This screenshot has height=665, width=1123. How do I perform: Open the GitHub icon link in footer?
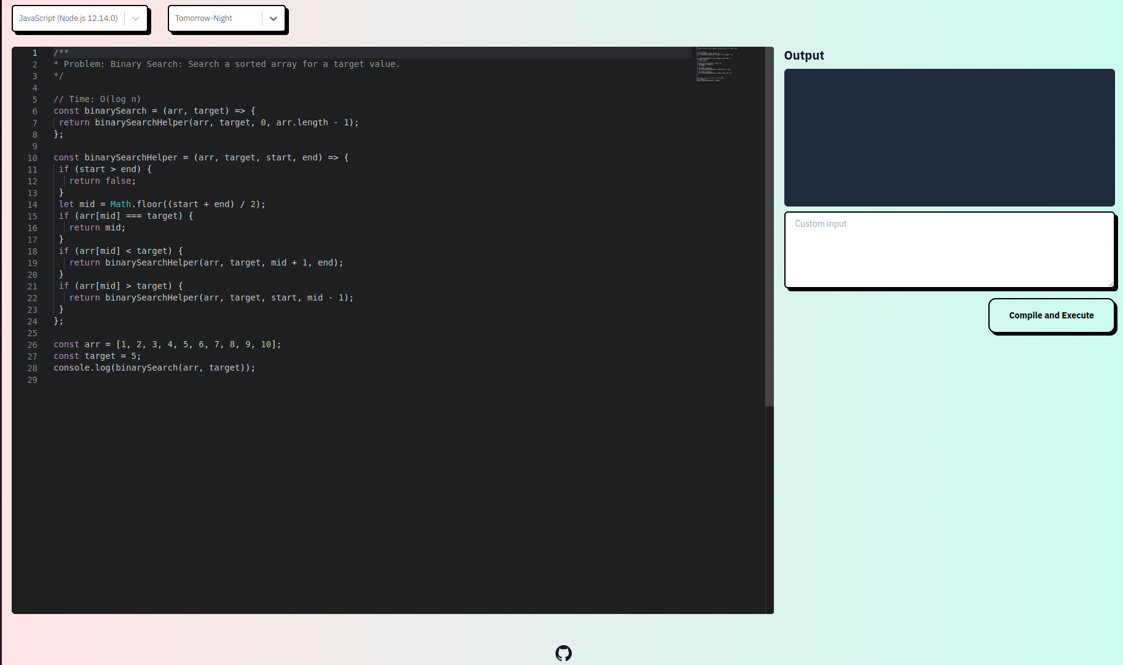tap(563, 653)
